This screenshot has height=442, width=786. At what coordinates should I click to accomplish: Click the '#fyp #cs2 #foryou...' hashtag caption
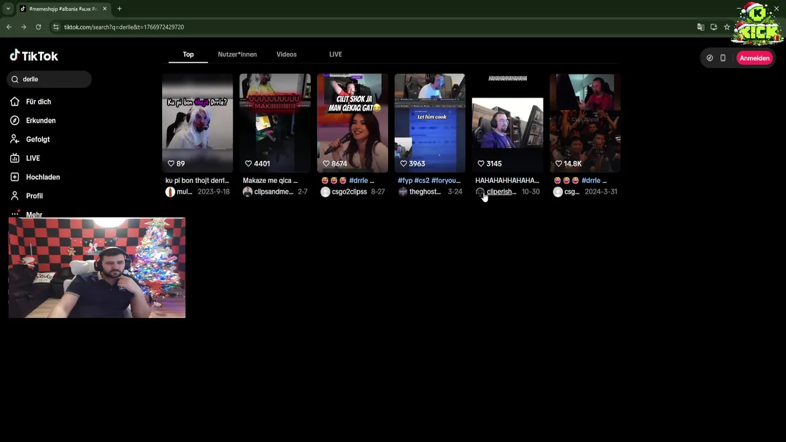429,180
